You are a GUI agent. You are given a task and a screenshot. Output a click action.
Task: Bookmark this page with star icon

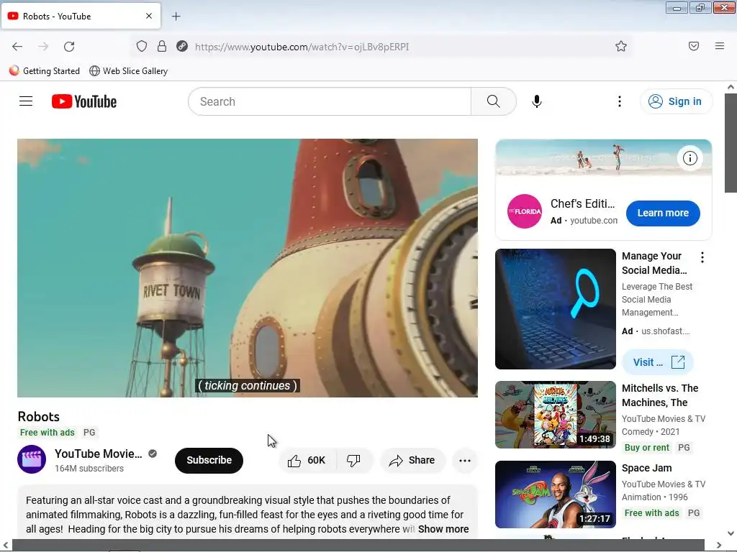click(621, 47)
